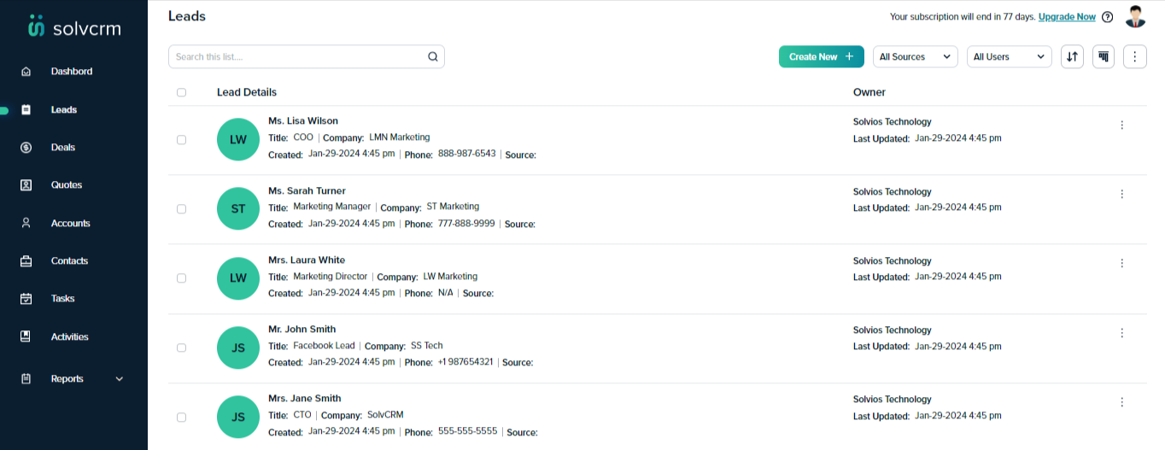Click the Contacts briefcase icon
This screenshot has width=1165, height=450.
click(26, 261)
